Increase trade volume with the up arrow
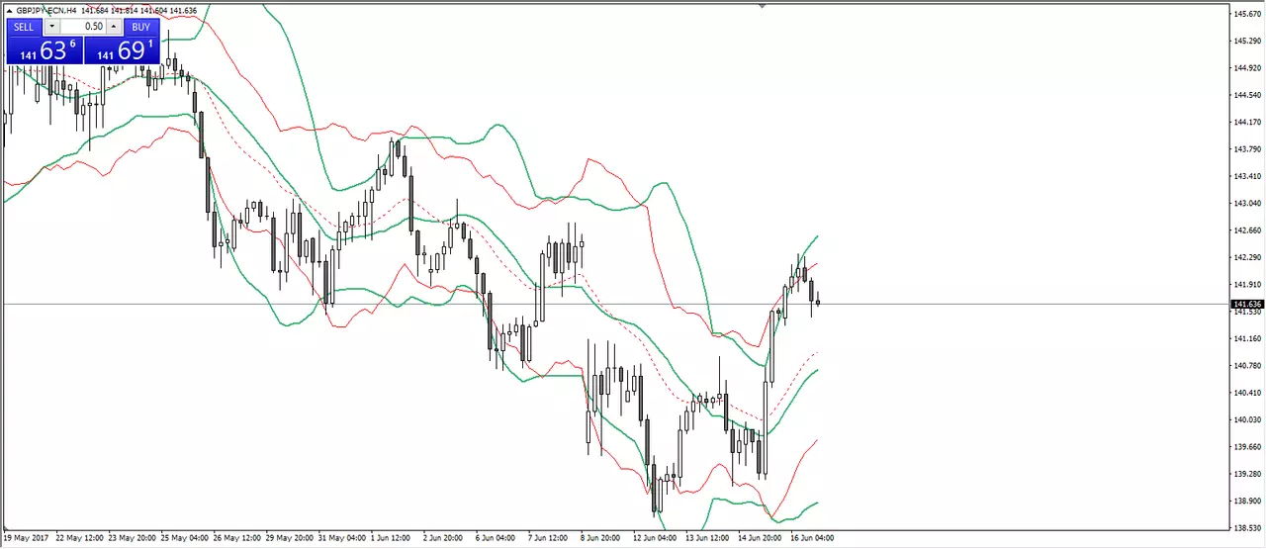This screenshot has width=1266, height=549. (114, 28)
